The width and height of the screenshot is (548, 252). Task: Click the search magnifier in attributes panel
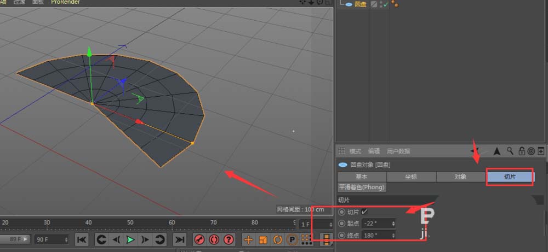click(x=510, y=151)
